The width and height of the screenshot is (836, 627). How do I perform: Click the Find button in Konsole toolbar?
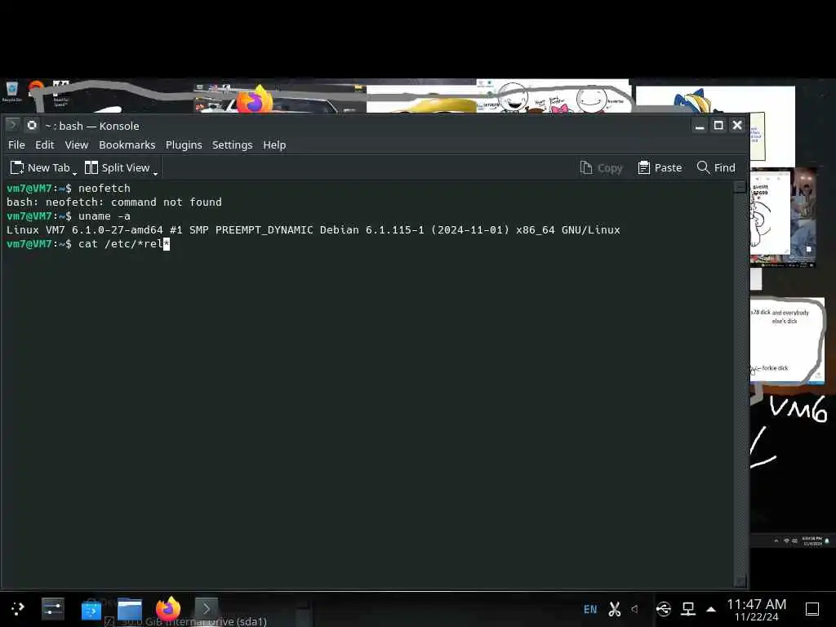click(x=716, y=168)
